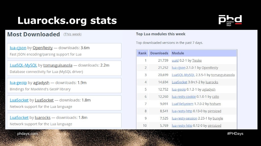Viewport: 261px width, 146px height.
Task: Click tomasguisasola author link in rank 3 row
Action: [223, 75]
